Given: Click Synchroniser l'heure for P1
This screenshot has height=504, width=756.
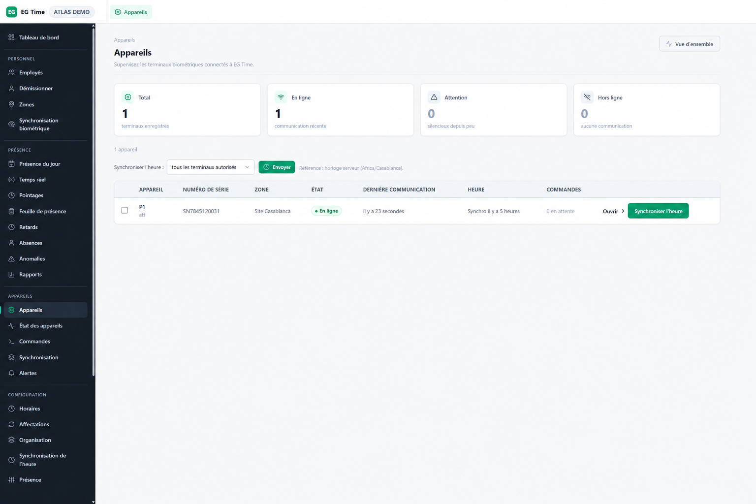Looking at the screenshot, I should [658, 211].
